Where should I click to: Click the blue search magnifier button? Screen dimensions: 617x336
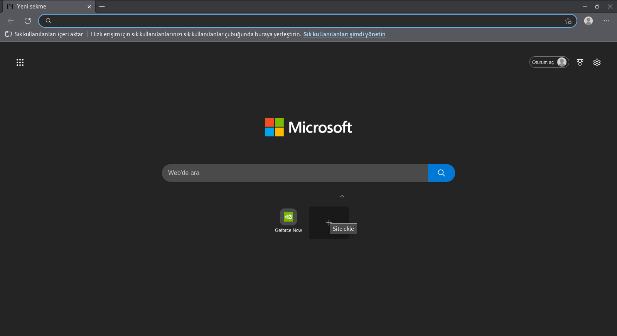click(442, 173)
